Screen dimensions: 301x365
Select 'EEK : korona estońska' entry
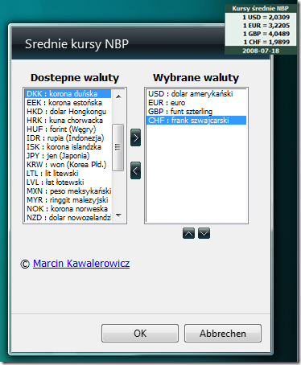click(68, 102)
